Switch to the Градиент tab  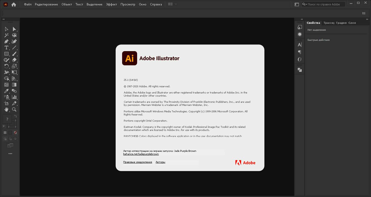click(x=341, y=23)
